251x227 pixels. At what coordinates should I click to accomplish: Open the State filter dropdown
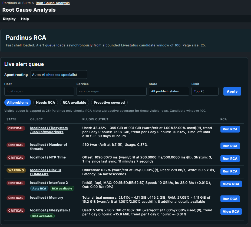pyautogui.click(x=169, y=91)
